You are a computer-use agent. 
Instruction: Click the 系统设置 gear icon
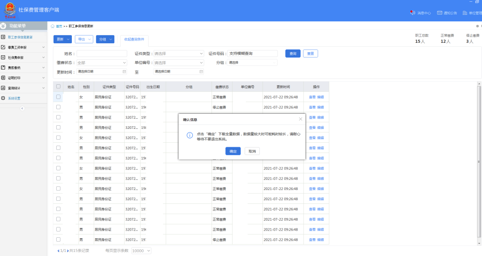[3, 98]
